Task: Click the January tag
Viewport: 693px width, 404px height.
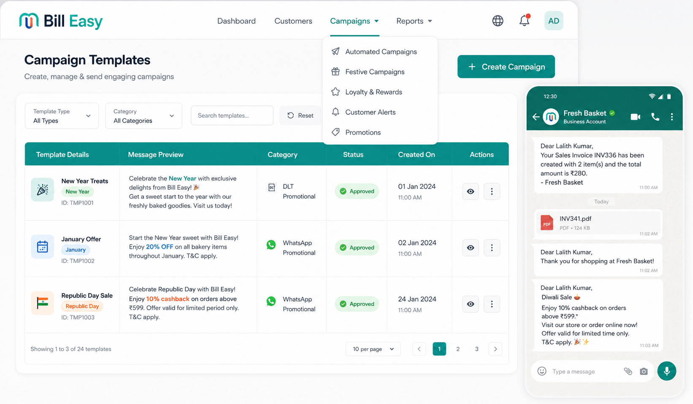Action: click(76, 250)
